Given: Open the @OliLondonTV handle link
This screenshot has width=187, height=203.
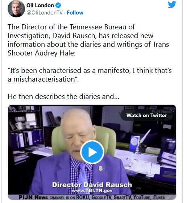Looking at the screenshot, I should click(45, 13).
